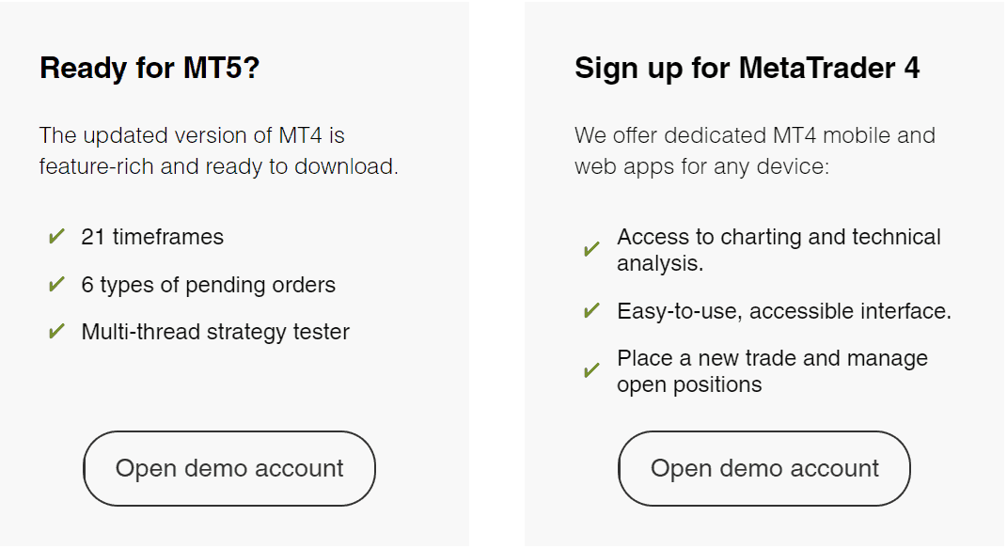
Task: Click the web apps for any device line
Action: [701, 166]
